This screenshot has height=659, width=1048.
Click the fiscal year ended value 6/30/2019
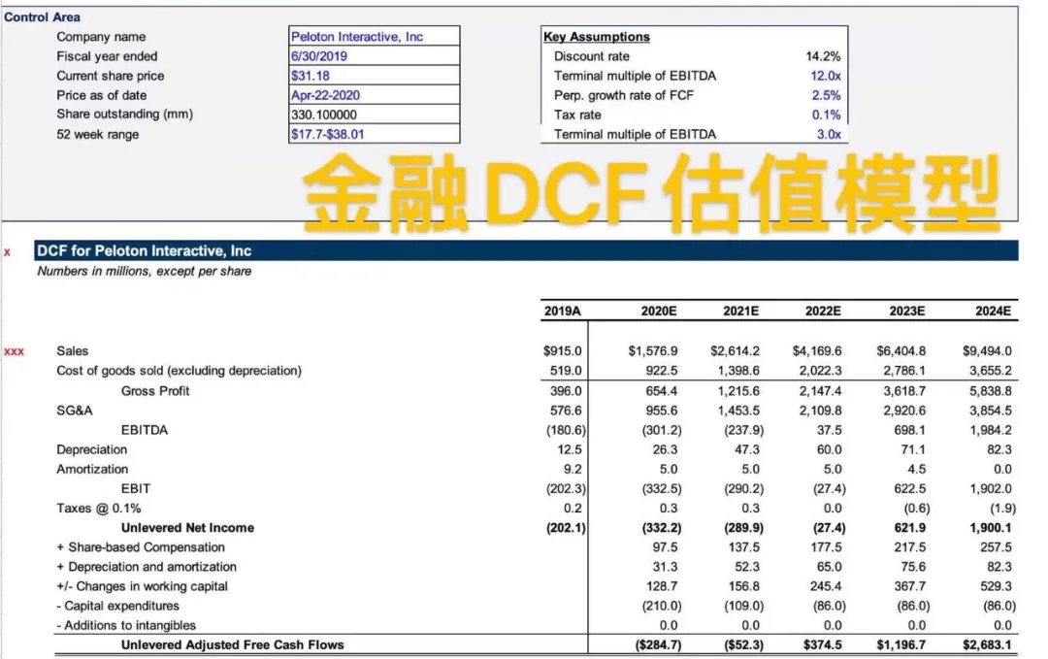click(374, 55)
